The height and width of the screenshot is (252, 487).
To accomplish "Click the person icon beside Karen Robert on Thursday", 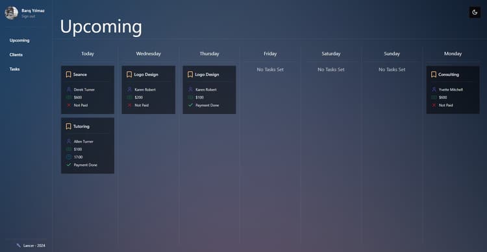I will (x=190, y=89).
